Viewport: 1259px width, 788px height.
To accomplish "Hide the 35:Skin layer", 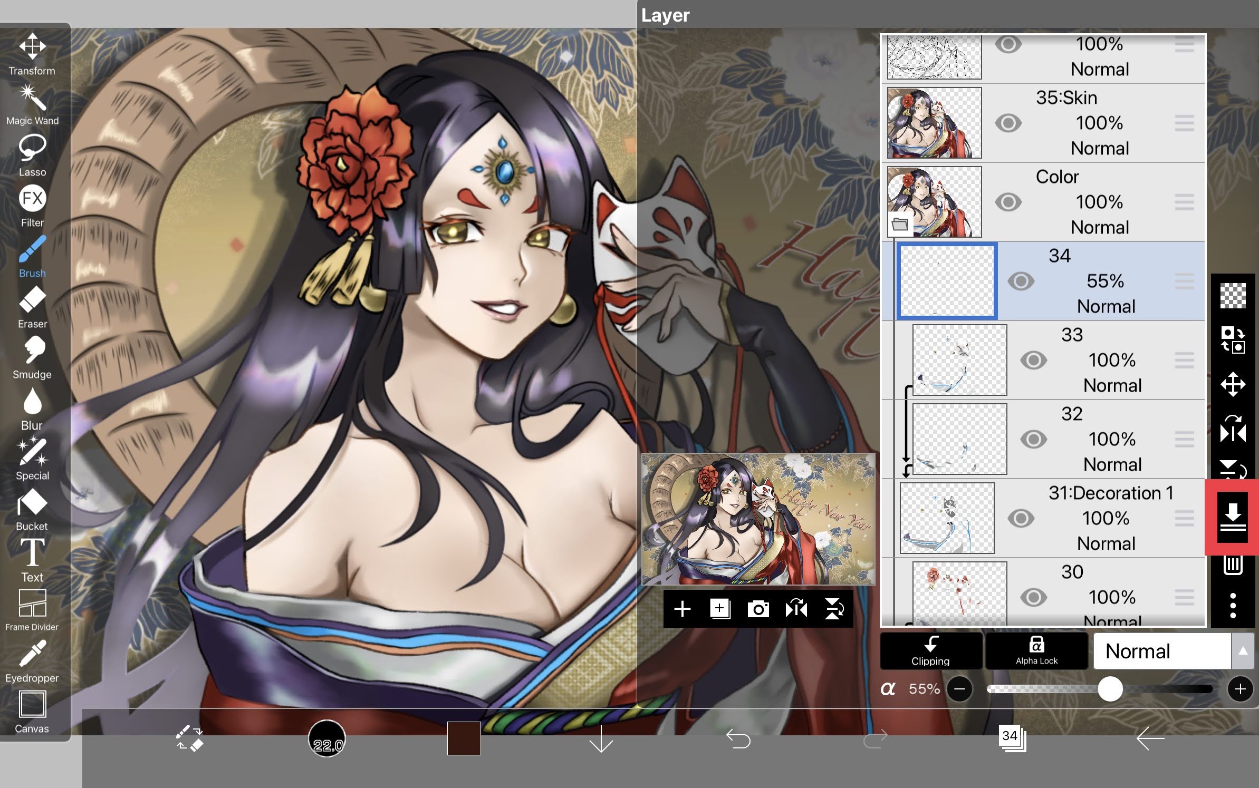I will [1008, 123].
